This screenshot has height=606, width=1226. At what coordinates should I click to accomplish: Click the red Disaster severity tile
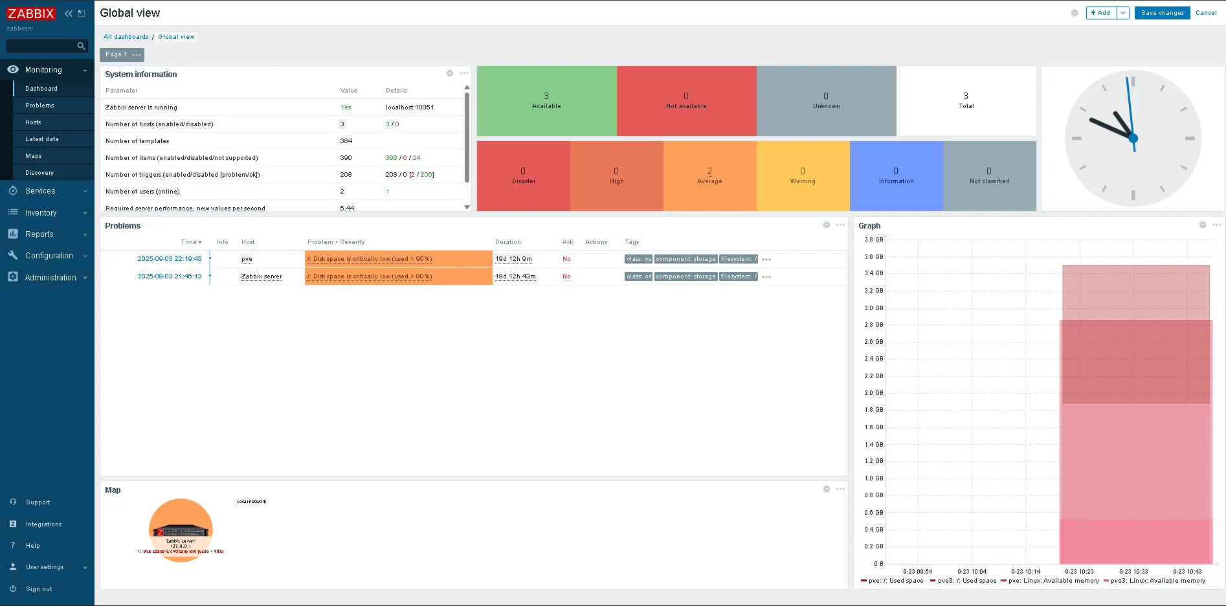click(523, 176)
